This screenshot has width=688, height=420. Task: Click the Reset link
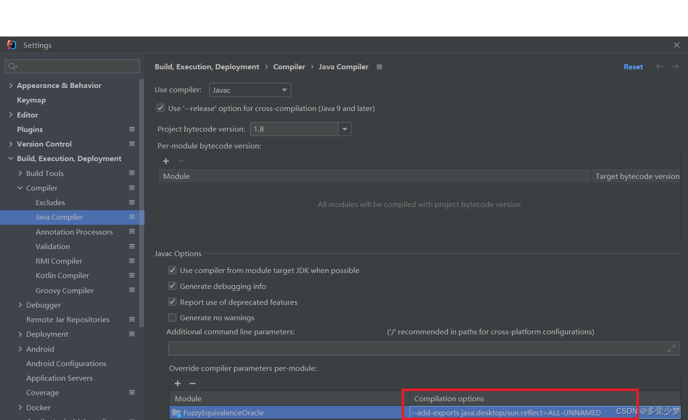[633, 66]
